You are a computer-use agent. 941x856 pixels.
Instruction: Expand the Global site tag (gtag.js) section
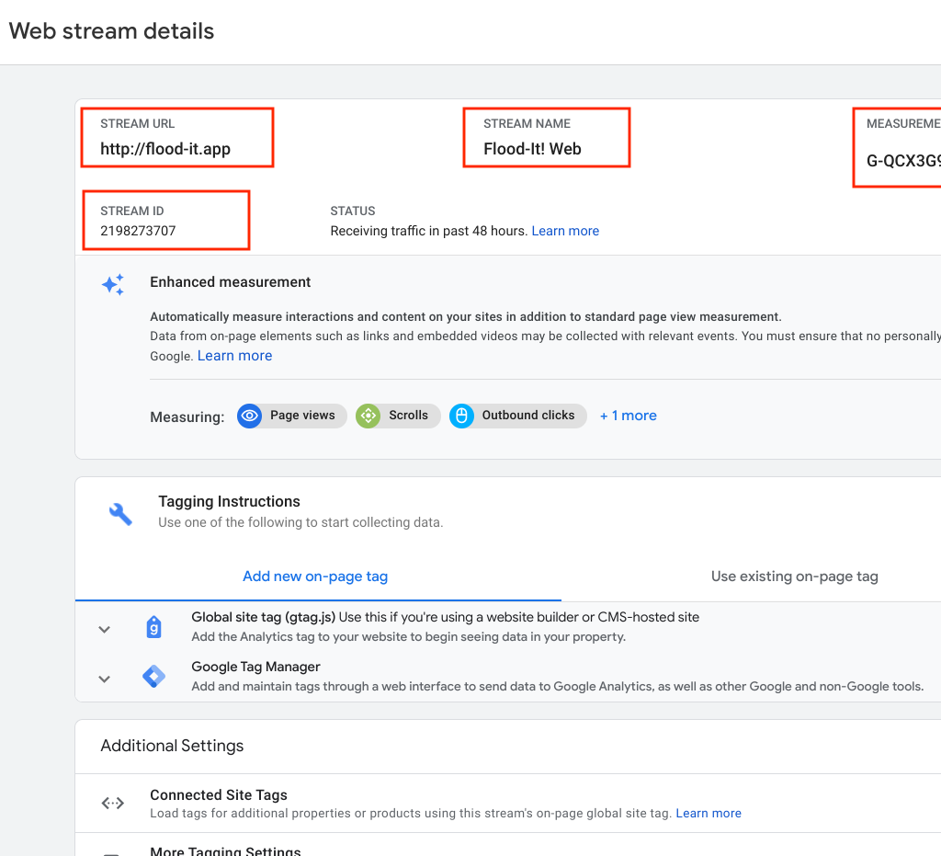click(105, 629)
